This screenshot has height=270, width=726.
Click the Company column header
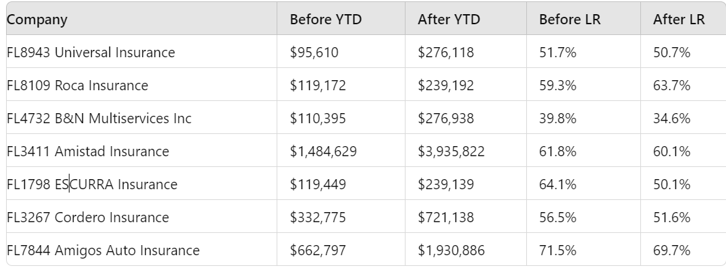tap(37, 20)
